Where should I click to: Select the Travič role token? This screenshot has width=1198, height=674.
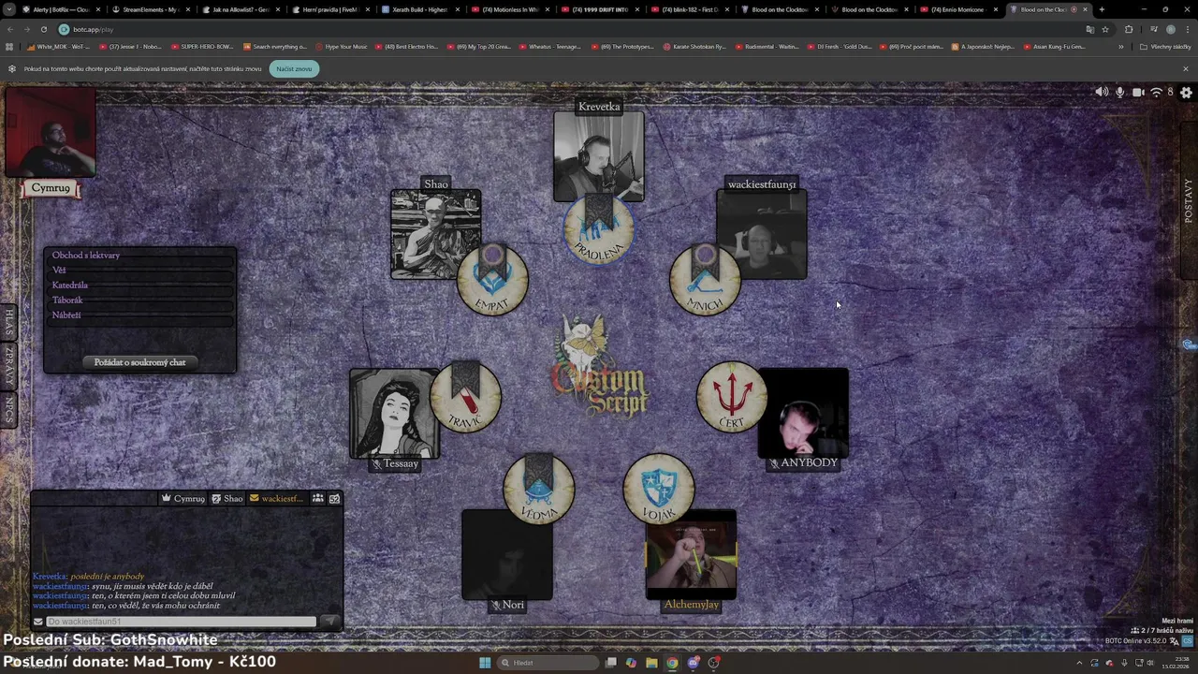coord(465,397)
